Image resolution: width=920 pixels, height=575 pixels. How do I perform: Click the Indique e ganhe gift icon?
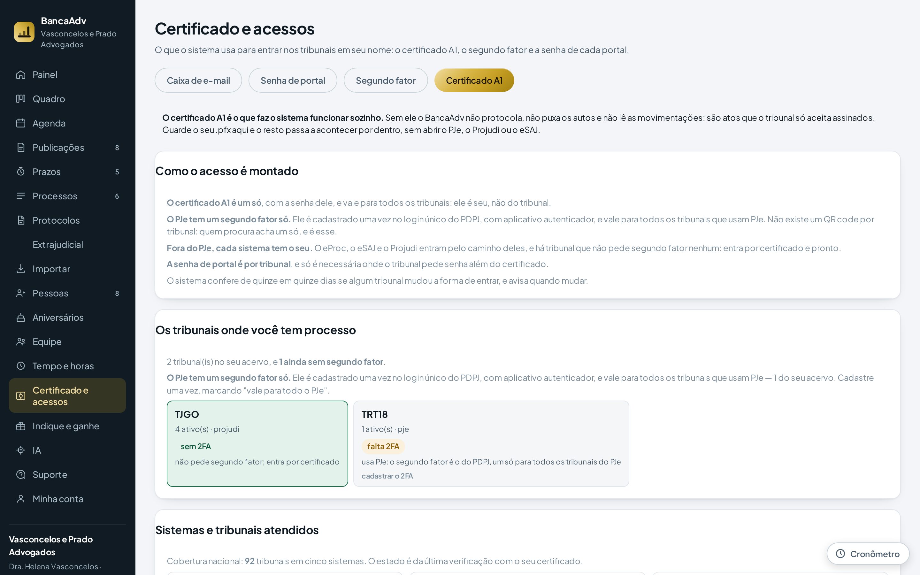click(x=21, y=426)
